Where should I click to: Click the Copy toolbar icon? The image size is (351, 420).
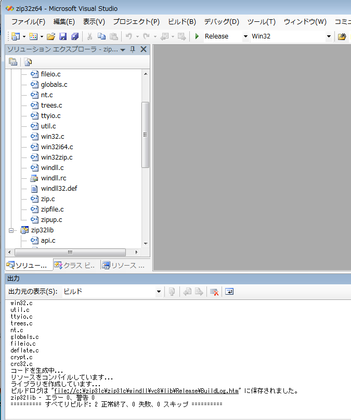(x=101, y=36)
